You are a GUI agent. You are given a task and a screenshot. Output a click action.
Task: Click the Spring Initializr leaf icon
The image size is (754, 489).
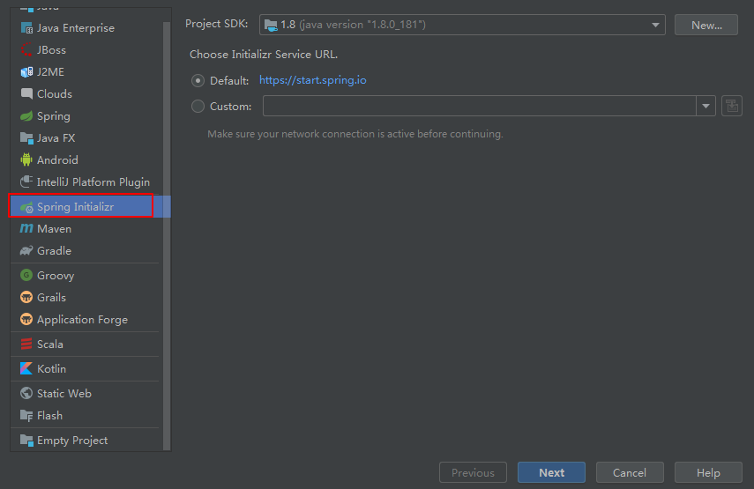pos(26,207)
